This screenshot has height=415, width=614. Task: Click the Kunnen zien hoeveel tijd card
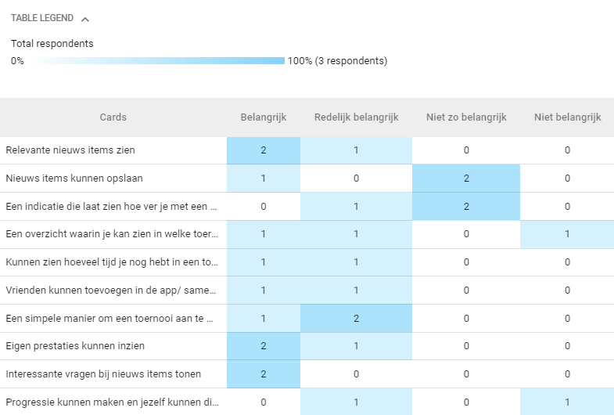coord(112,262)
